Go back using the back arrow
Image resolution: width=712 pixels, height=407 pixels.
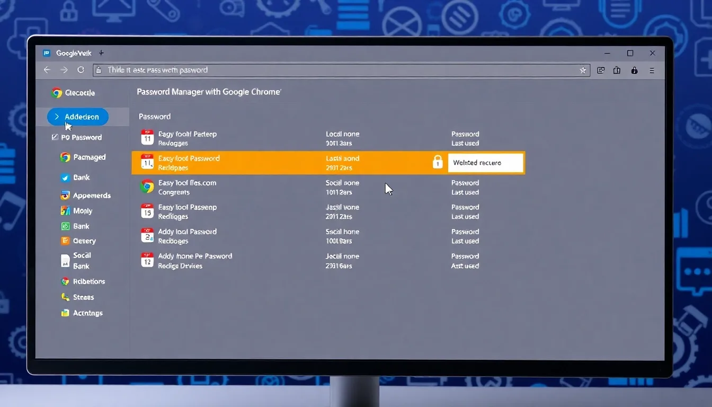click(x=47, y=70)
